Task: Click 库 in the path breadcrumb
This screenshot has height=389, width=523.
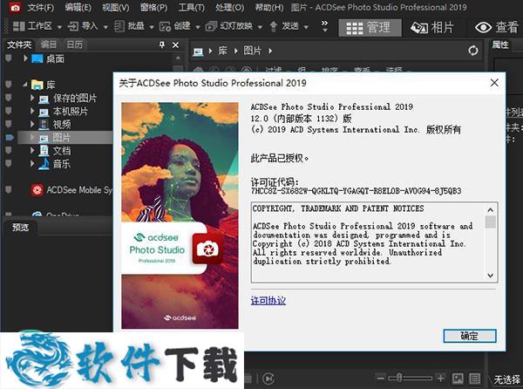Action: (x=222, y=51)
